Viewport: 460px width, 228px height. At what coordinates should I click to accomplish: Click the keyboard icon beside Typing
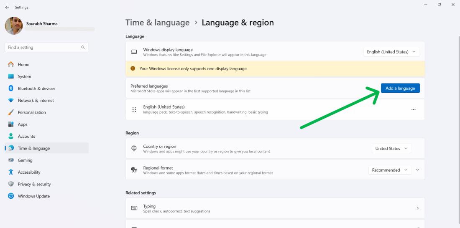tap(134, 208)
